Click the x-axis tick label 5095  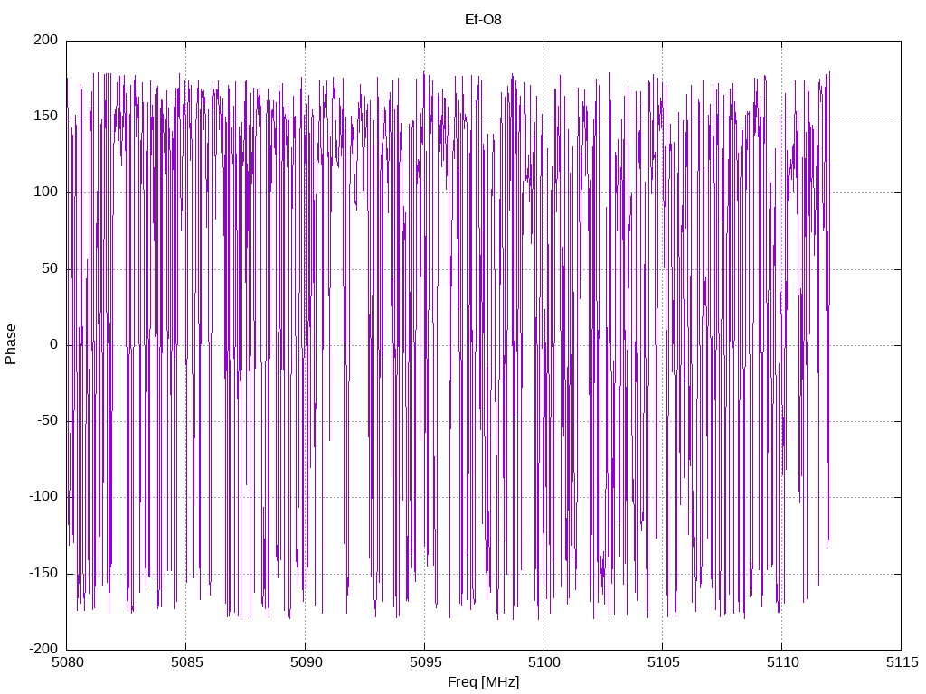pos(425,662)
